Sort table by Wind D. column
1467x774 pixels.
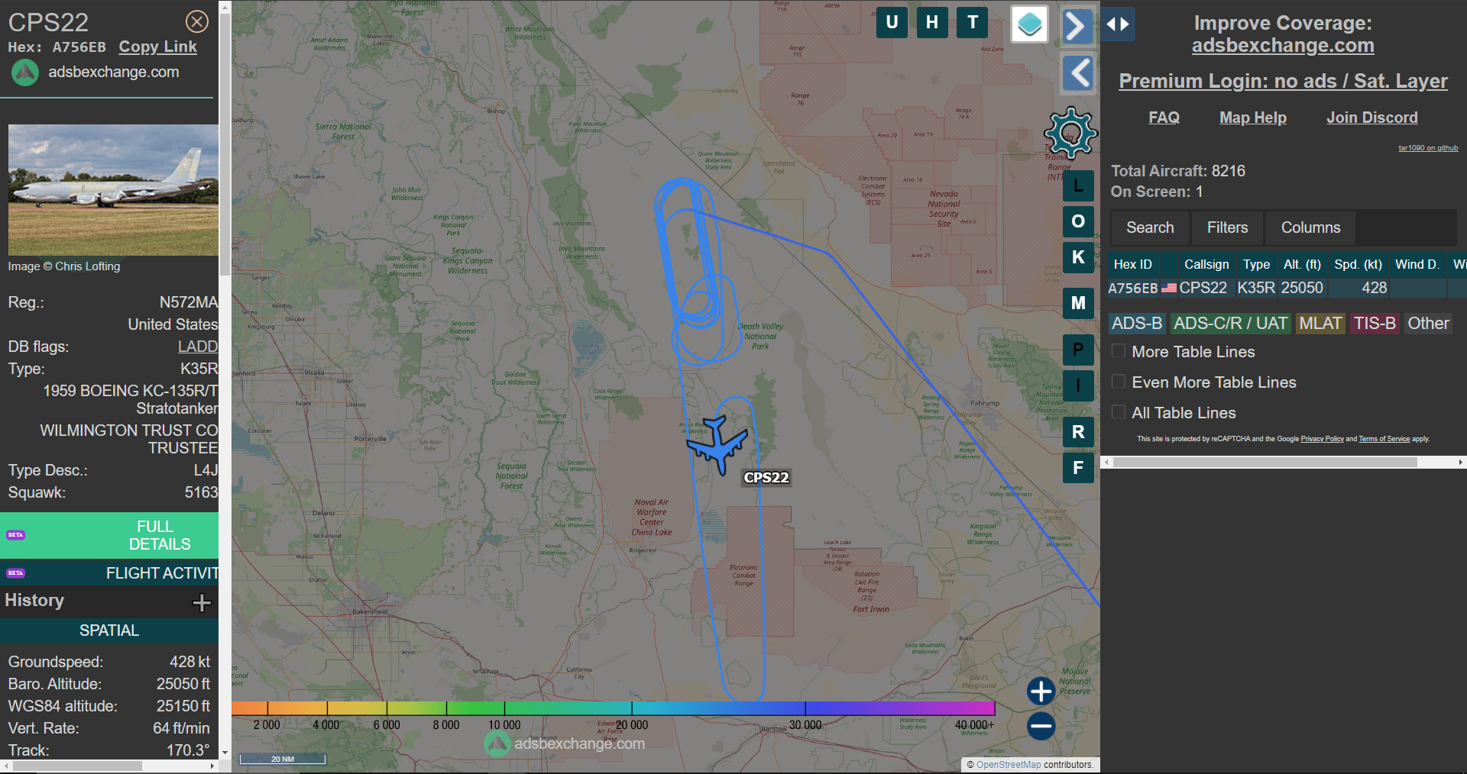pos(1417,264)
